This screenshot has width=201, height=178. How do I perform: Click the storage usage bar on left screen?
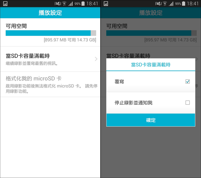(x=51, y=33)
